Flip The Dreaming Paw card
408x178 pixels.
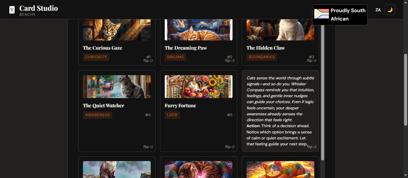[230, 61]
